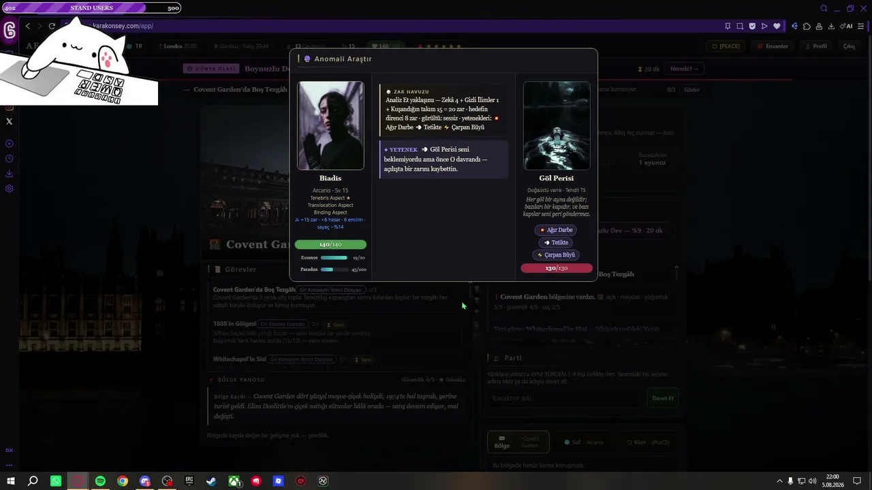Open the Opera GX menu logo
The width and height of the screenshot is (872, 490).
(x=10, y=30)
